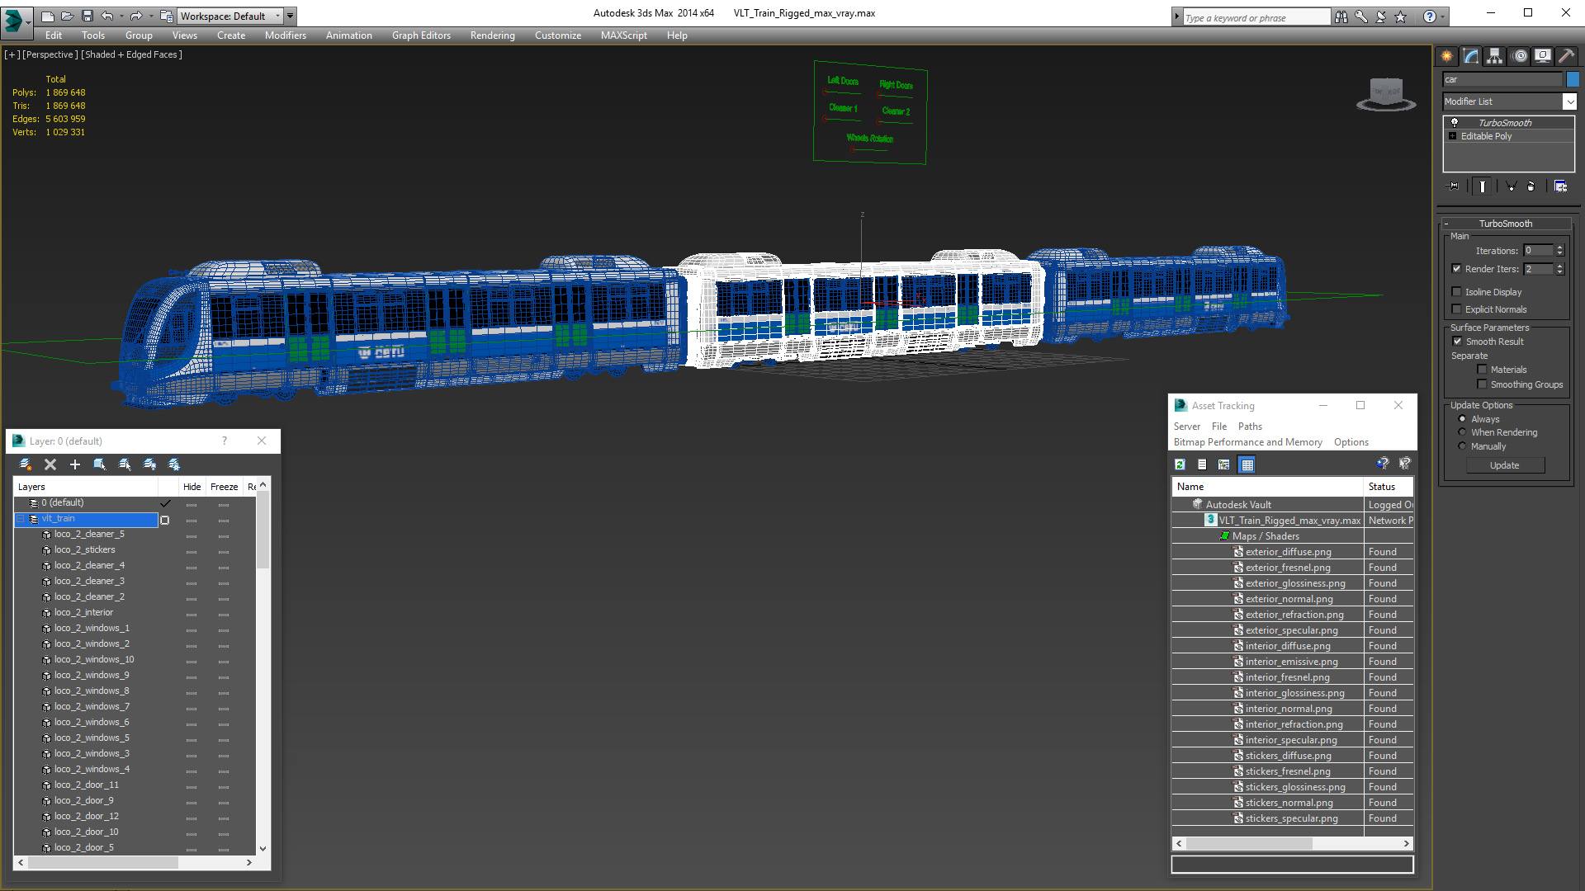The height and width of the screenshot is (891, 1585).
Task: Increase the Render Iters spinner value
Action: tap(1559, 266)
